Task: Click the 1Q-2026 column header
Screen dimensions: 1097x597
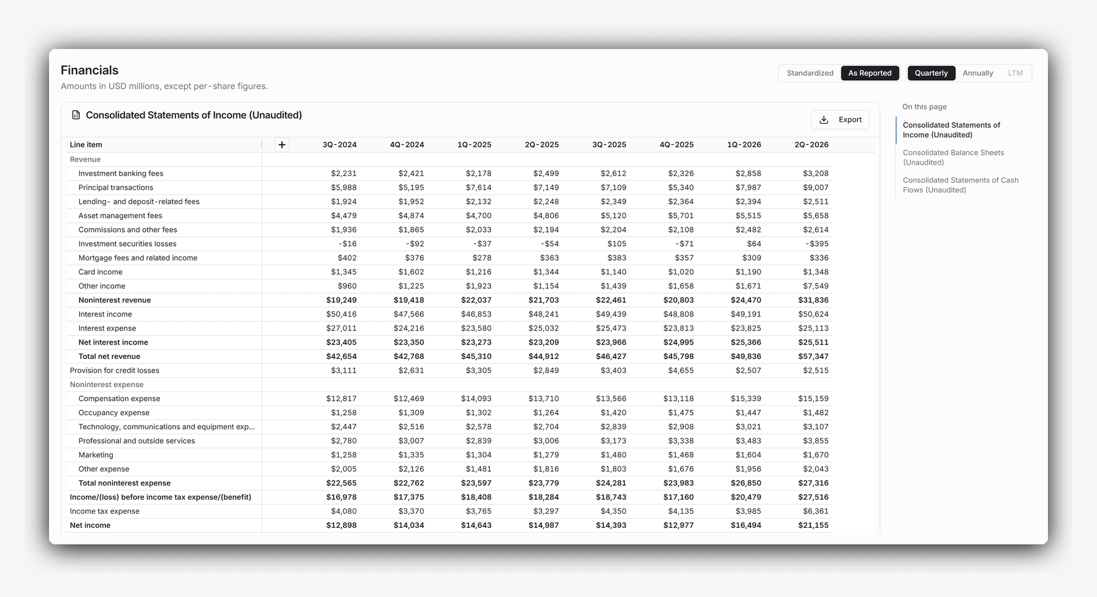Action: click(744, 145)
